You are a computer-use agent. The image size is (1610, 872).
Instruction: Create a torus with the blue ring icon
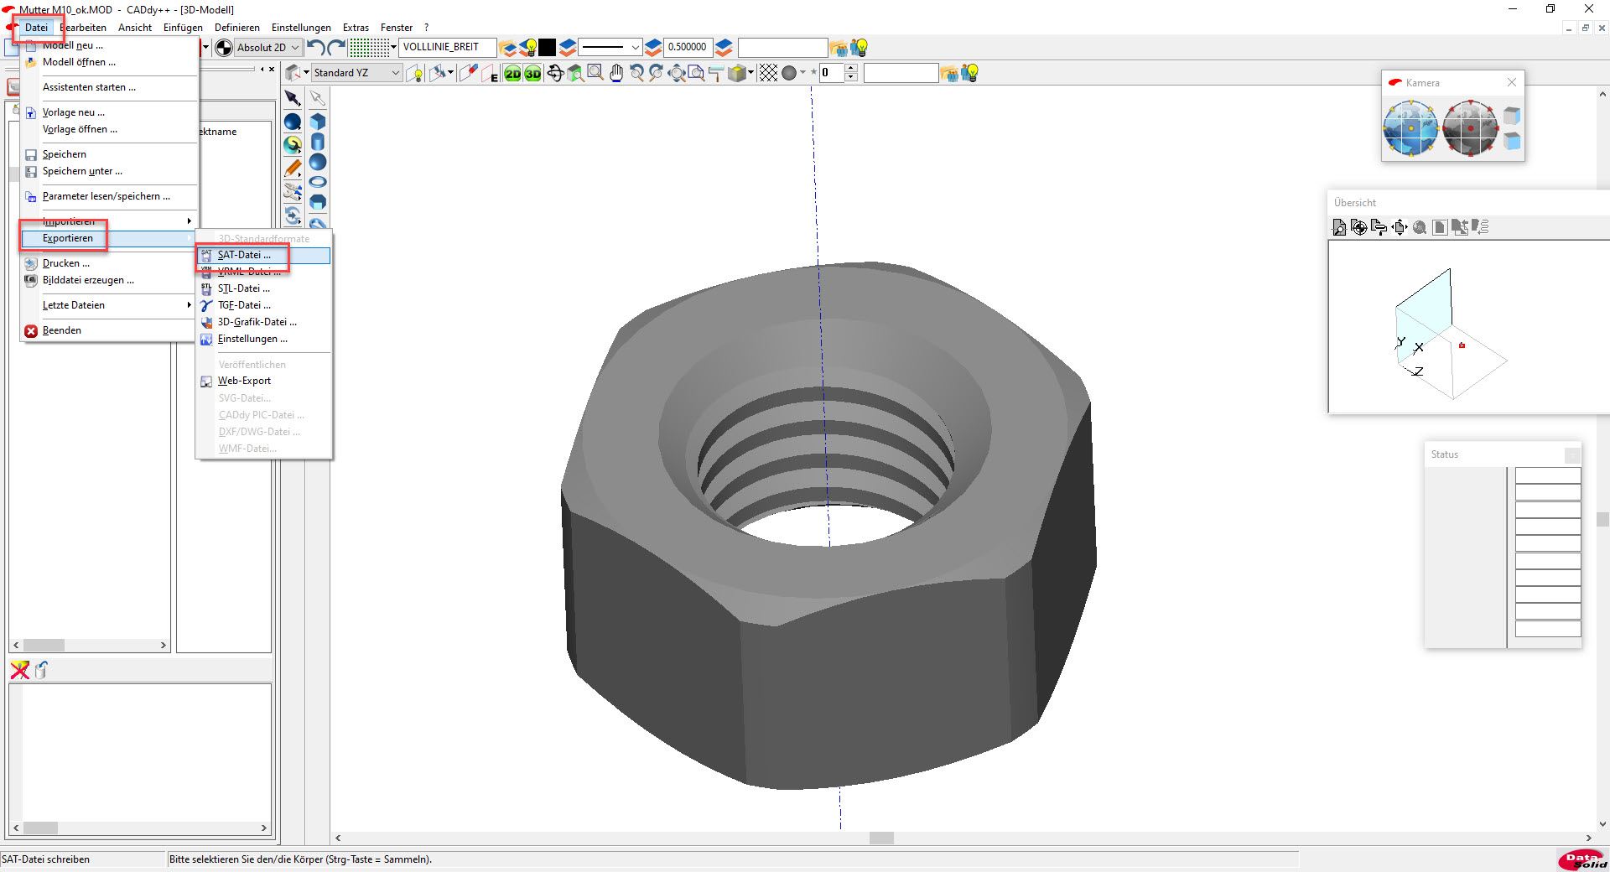pyautogui.click(x=318, y=182)
